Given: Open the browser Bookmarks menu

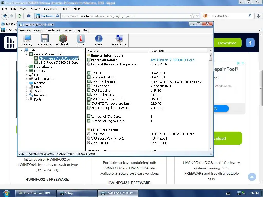Looking at the screenshot, I should (x=51, y=9).
